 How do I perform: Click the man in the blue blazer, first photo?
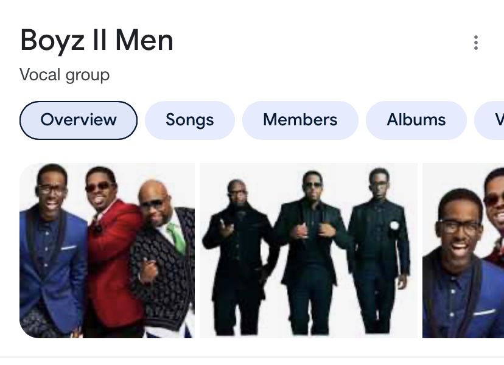click(51, 251)
